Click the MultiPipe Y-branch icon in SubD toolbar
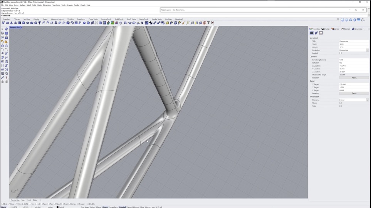Image resolution: width=371 pixels, height=209 pixels. [x=55, y=23]
